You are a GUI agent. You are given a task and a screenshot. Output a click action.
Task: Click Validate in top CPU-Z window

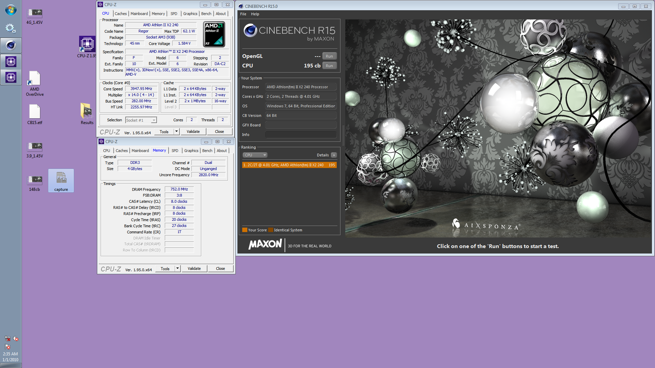(193, 132)
